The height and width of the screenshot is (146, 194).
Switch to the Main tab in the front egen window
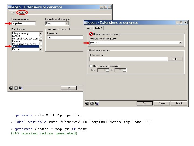click(x=89, y=28)
